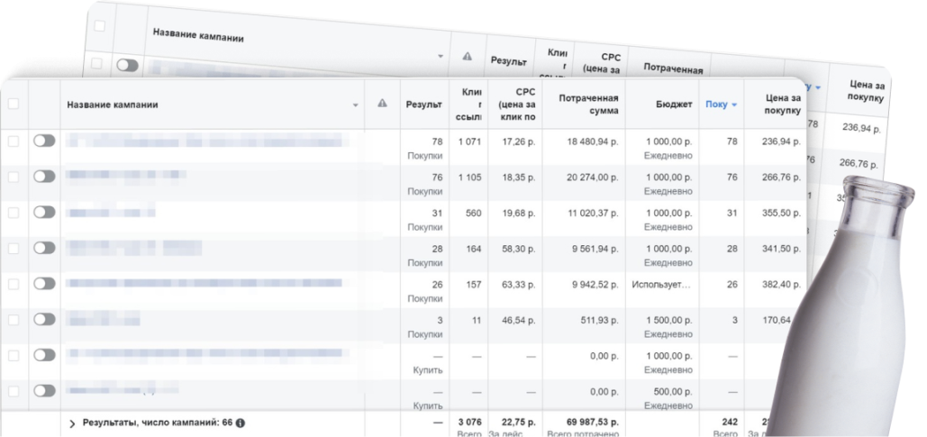Image resolution: width=927 pixels, height=437 pixels.
Task: Click the warning triangle icon in front table header
Action: (383, 103)
